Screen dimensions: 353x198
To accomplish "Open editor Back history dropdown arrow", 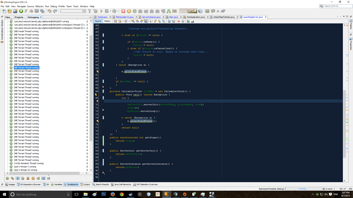I will 123,21.
